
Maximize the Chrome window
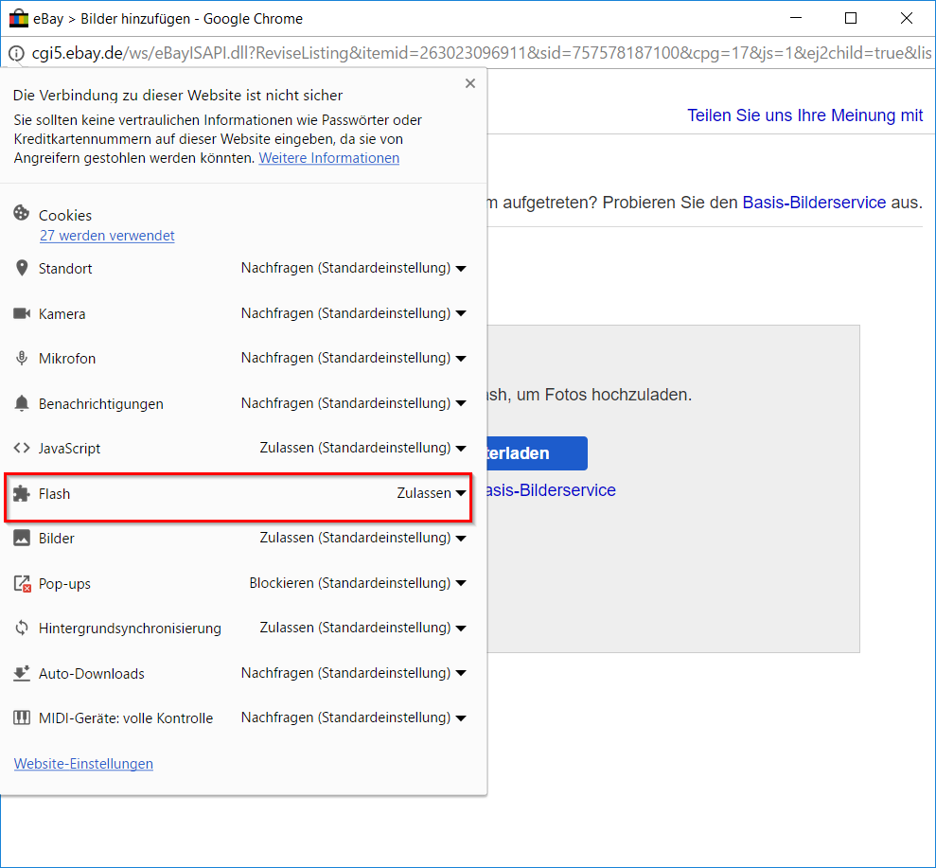tap(851, 19)
